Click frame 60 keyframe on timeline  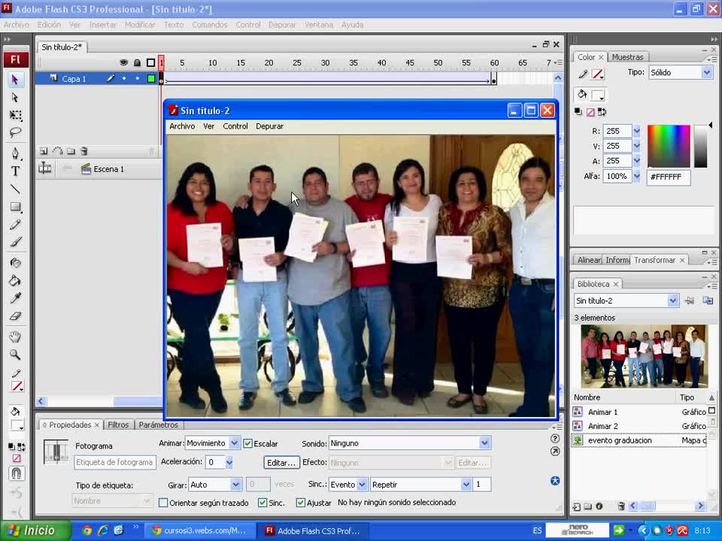pyautogui.click(x=493, y=79)
